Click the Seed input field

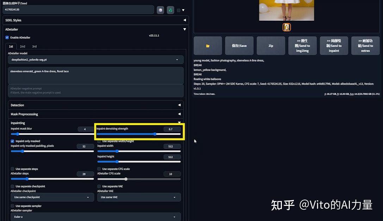click(x=78, y=9)
